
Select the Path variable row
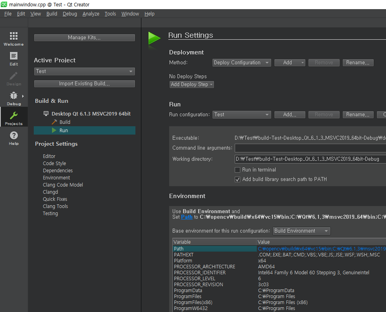click(x=280, y=249)
